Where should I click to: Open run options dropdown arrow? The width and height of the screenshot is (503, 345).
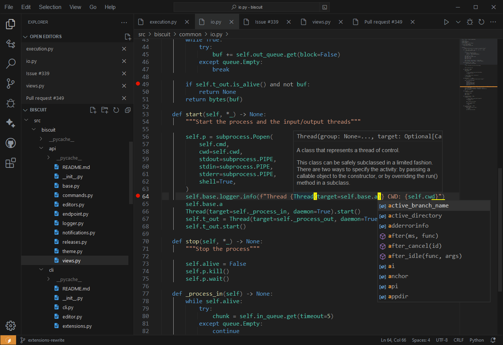(x=458, y=22)
